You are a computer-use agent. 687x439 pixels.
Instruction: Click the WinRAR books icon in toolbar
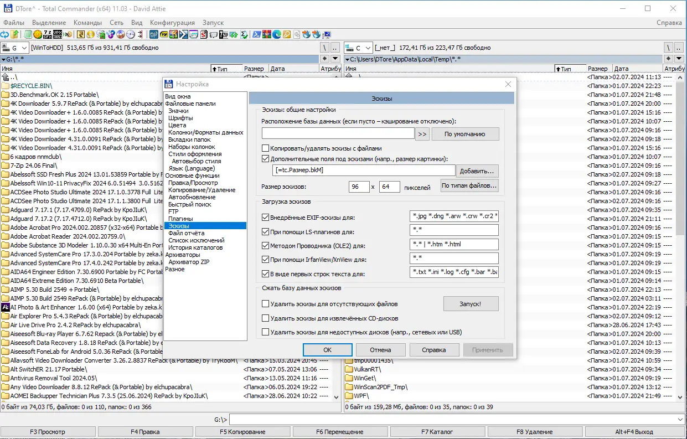(267, 34)
